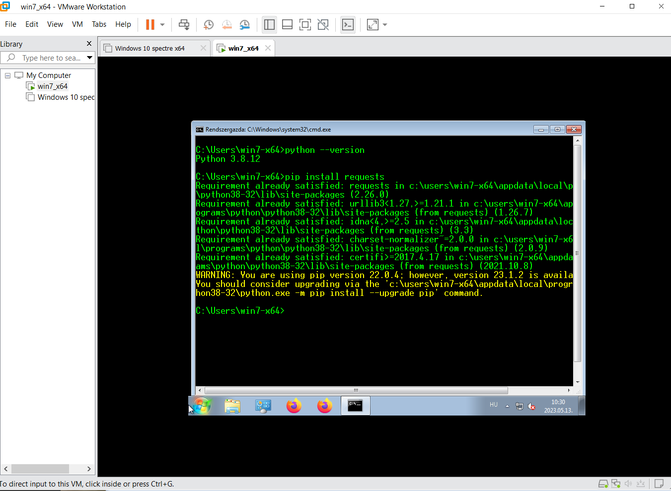Show hidden tray icons in guest taskbar
671x491 pixels.
(507, 406)
